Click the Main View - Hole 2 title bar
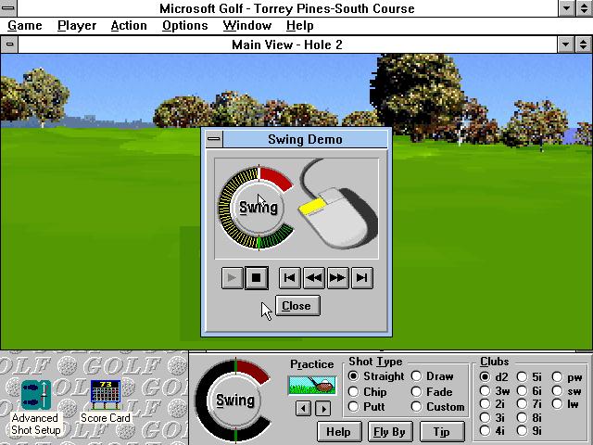The width and height of the screenshot is (593, 445). (287, 44)
